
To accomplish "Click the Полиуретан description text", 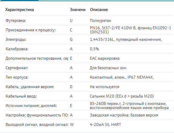I will [x=100, y=21].
